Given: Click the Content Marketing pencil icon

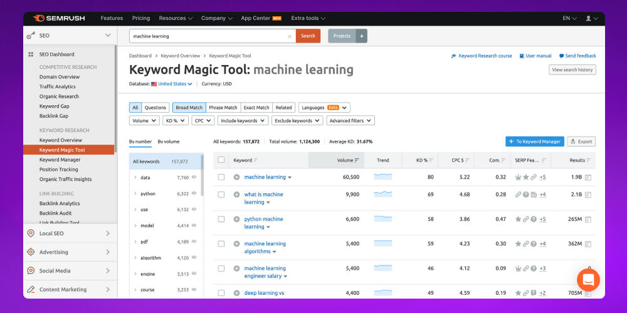Looking at the screenshot, I should [31, 290].
